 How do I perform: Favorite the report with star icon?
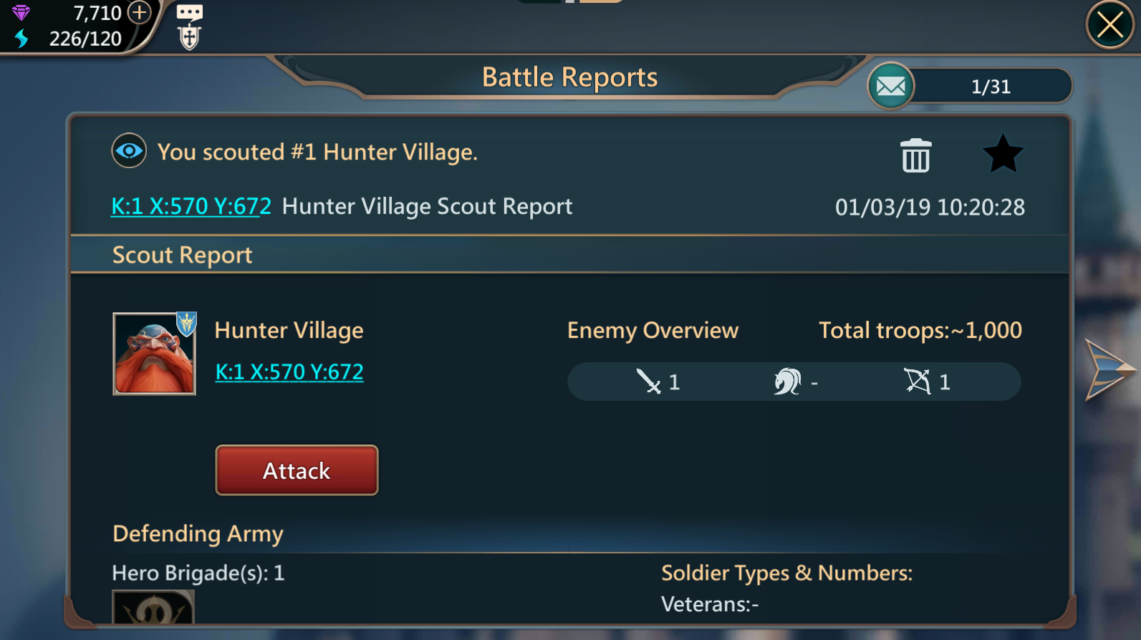(1002, 154)
